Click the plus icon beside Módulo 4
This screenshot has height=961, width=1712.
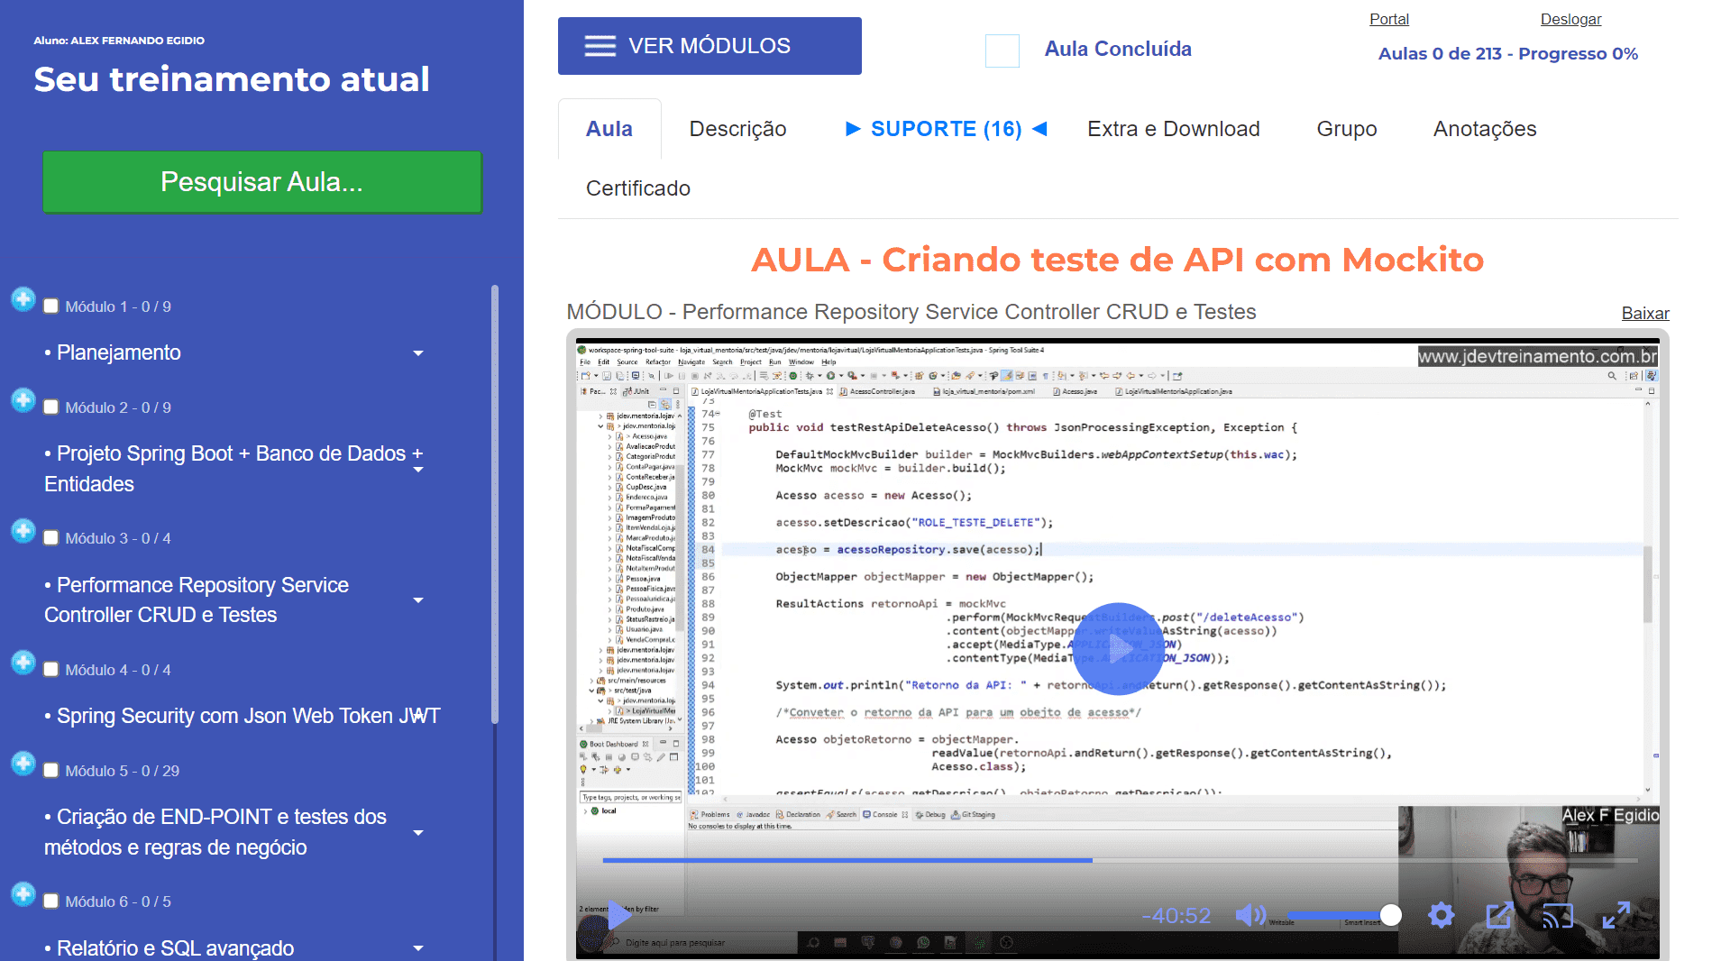click(x=23, y=663)
